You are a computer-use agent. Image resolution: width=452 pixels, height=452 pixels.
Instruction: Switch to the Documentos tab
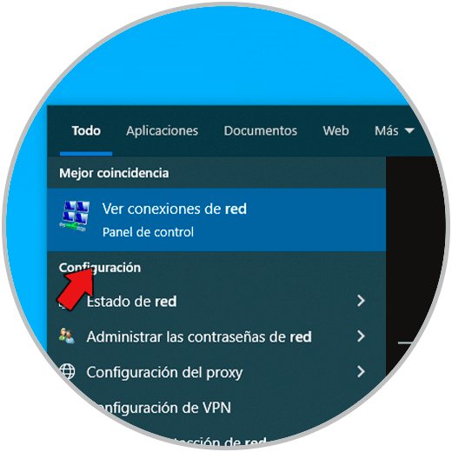click(261, 130)
